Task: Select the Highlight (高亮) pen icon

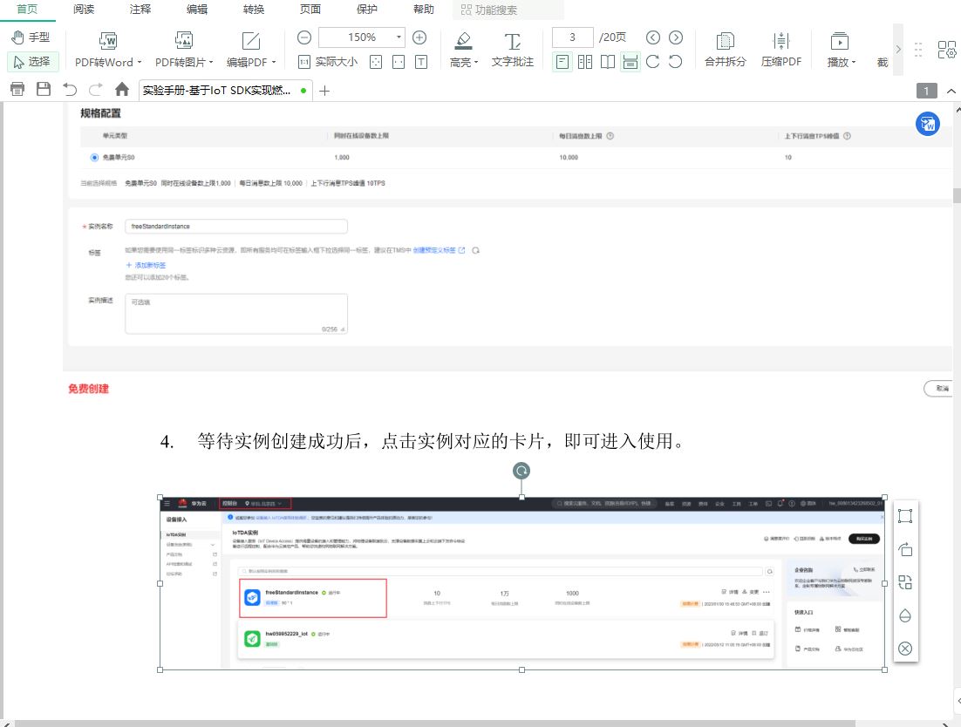Action: [x=463, y=40]
